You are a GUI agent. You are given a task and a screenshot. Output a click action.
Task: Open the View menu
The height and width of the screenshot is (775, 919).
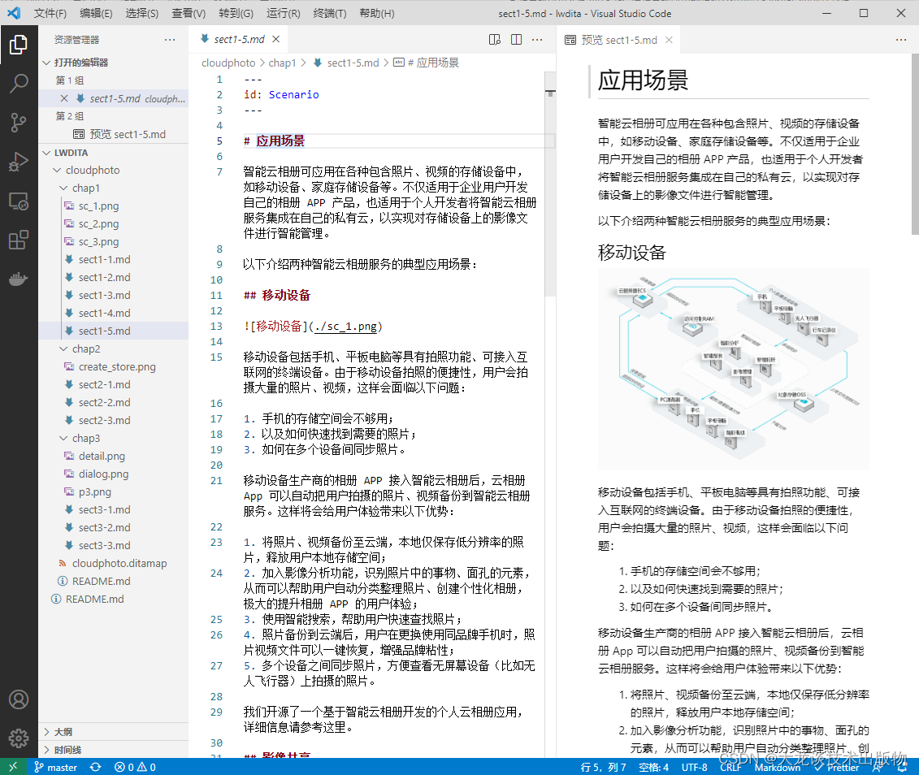tap(189, 13)
